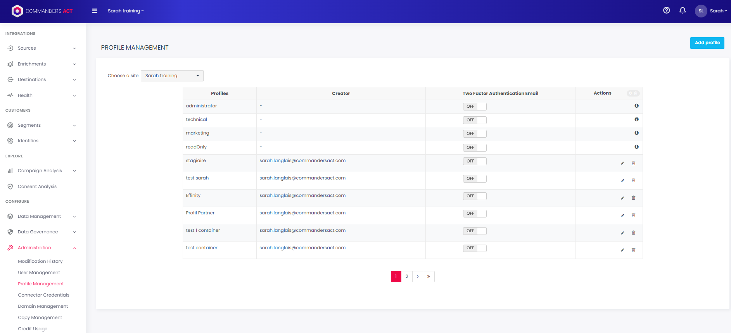The image size is (731, 333).
Task: Edit the stagiaire profile with pencil icon
Action: [x=622, y=163]
